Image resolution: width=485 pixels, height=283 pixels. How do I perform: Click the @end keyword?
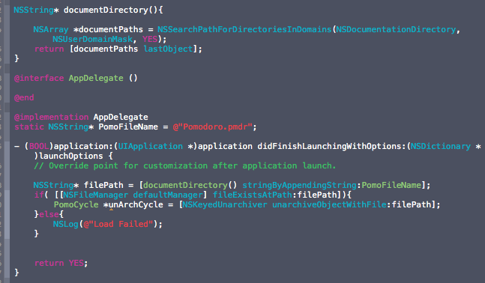pos(24,97)
